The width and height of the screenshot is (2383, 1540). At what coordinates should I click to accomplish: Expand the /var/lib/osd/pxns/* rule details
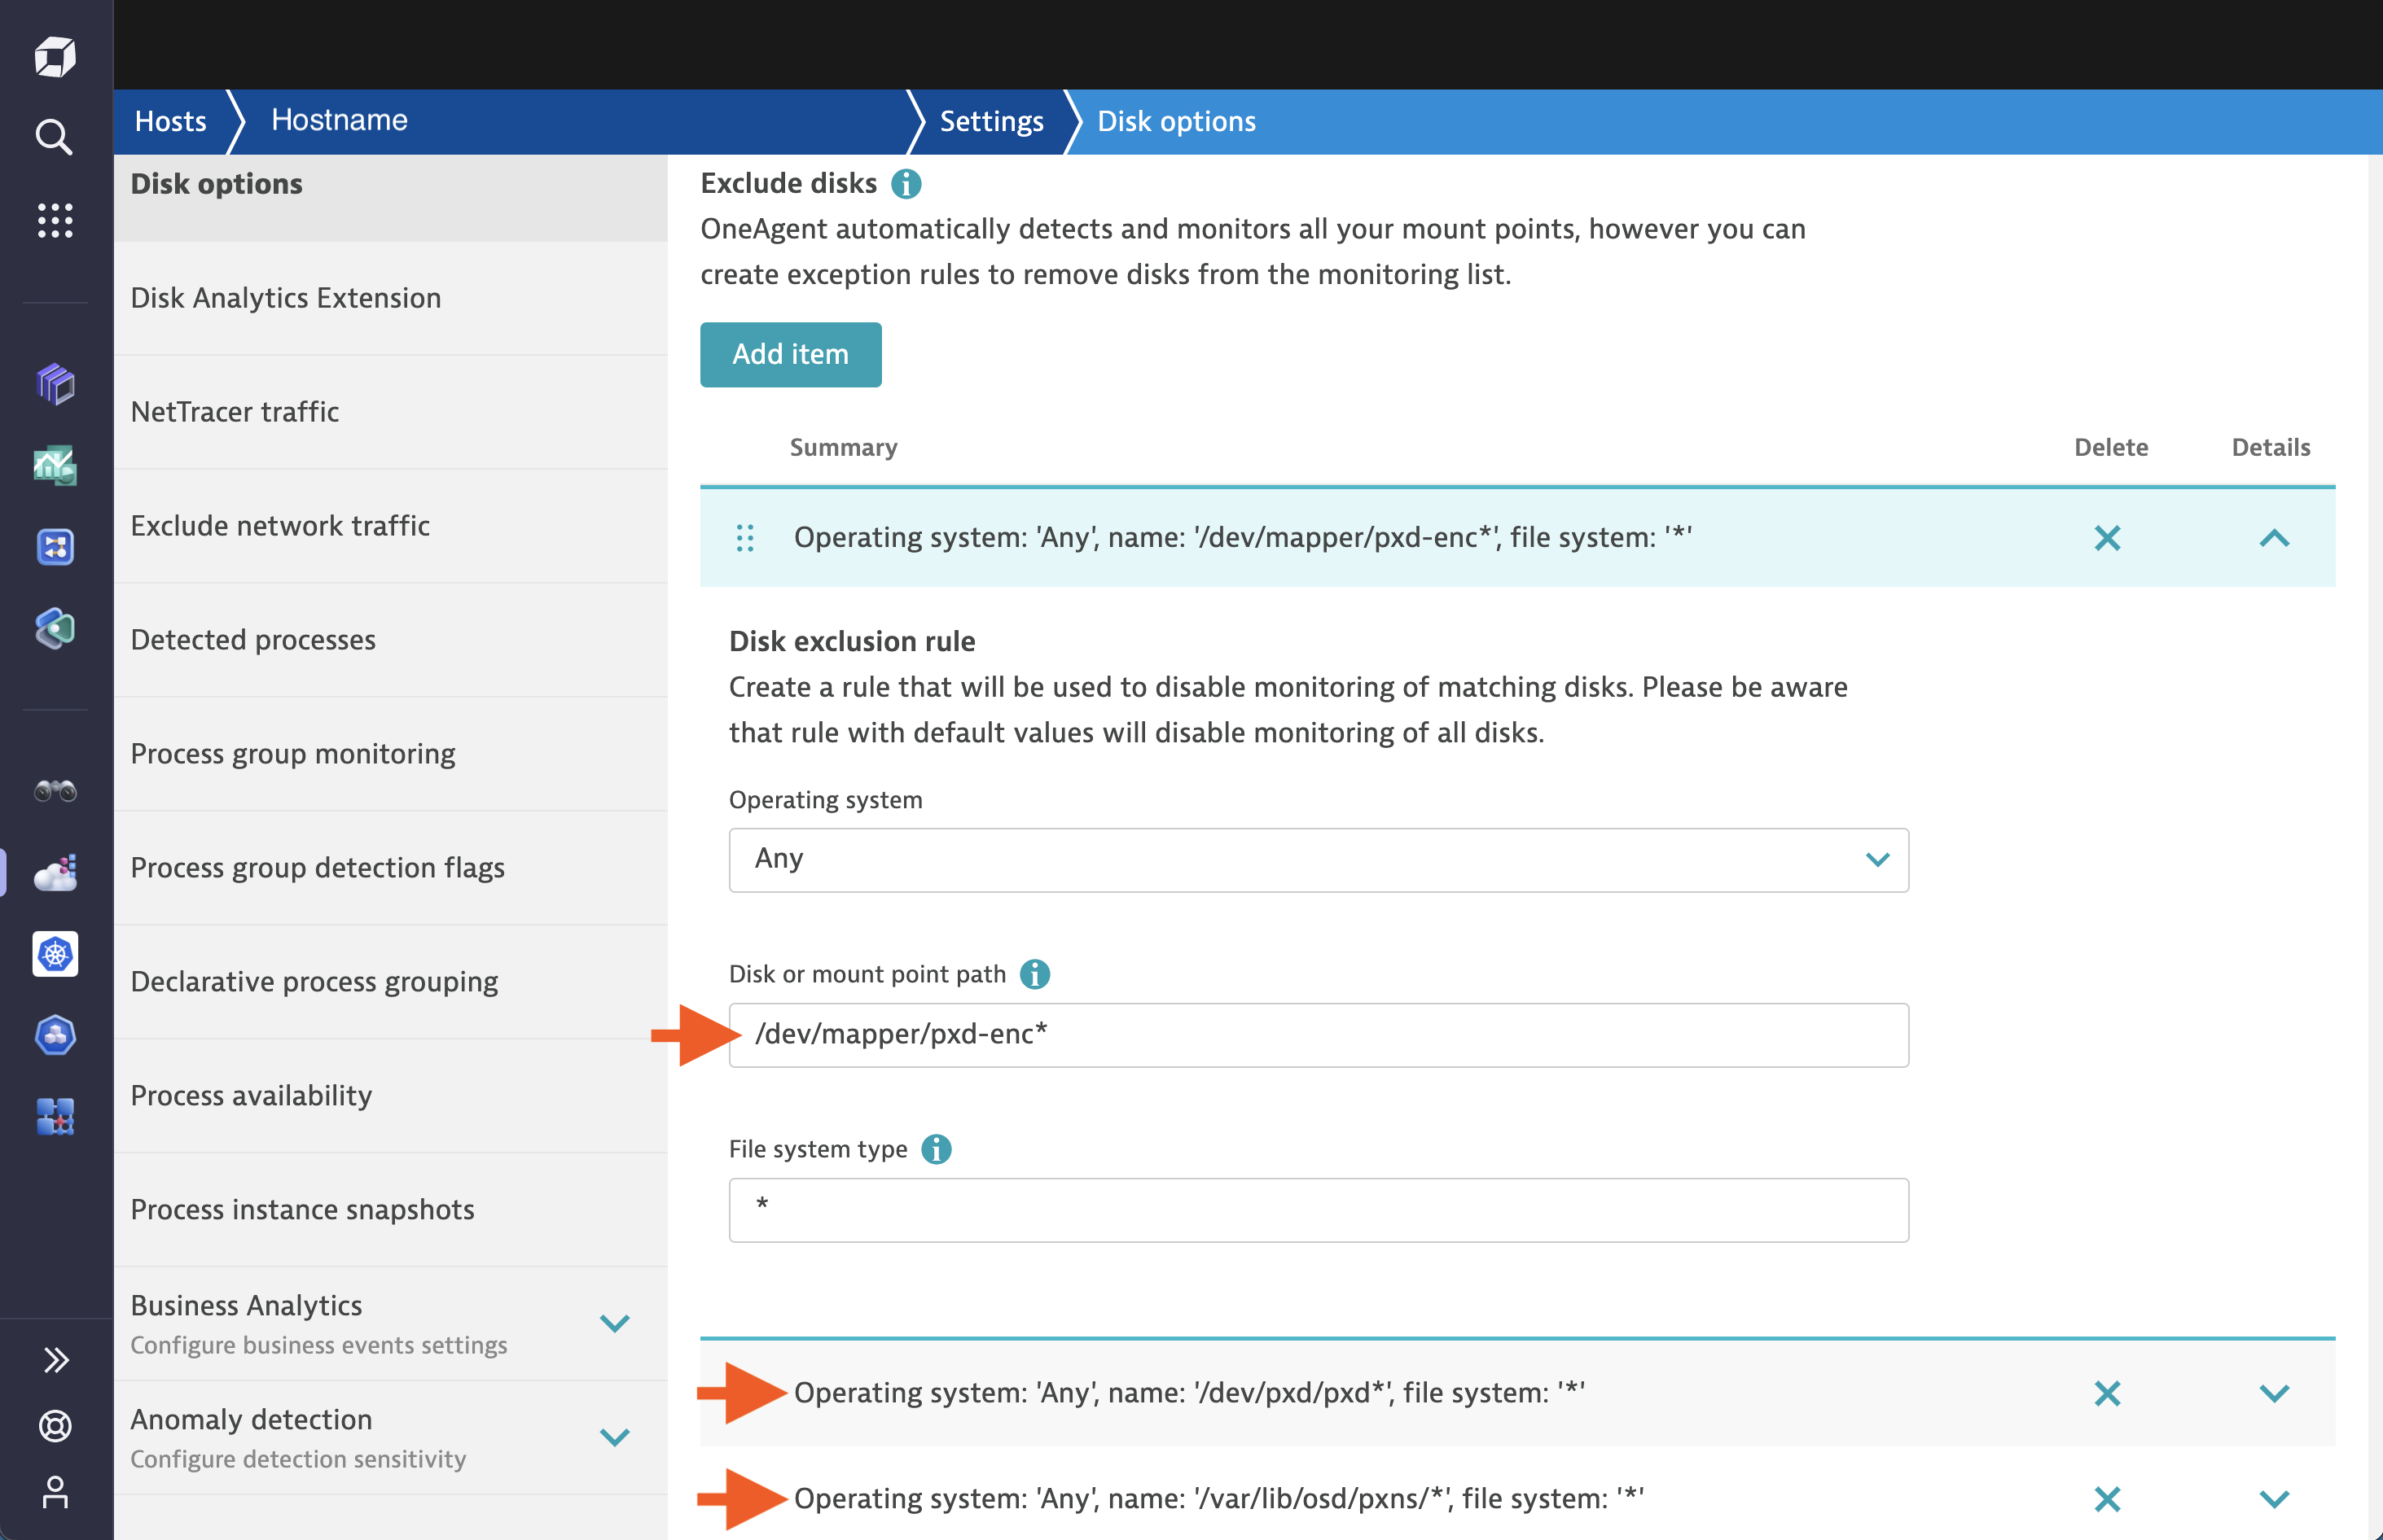(2273, 1498)
